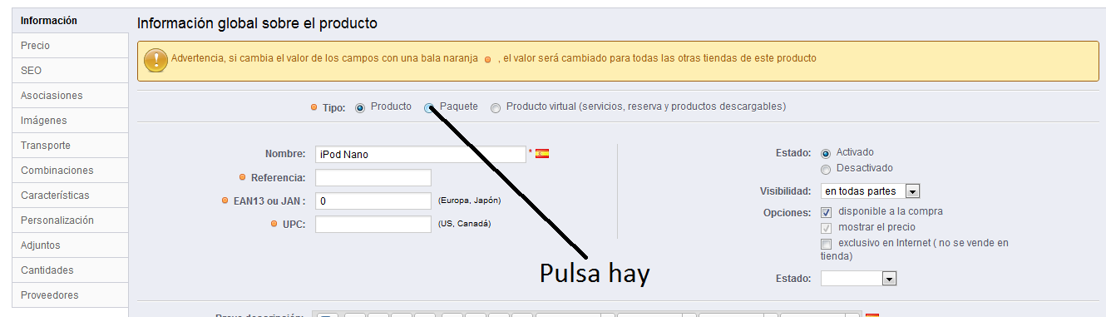Click the 'Información global sobre el producto' heading
1106x317 pixels.
257,23
